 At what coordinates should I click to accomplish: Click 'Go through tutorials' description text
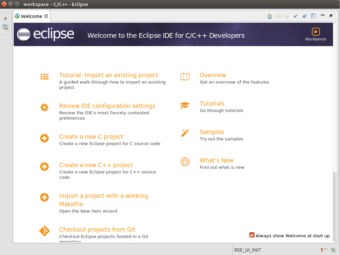point(222,110)
